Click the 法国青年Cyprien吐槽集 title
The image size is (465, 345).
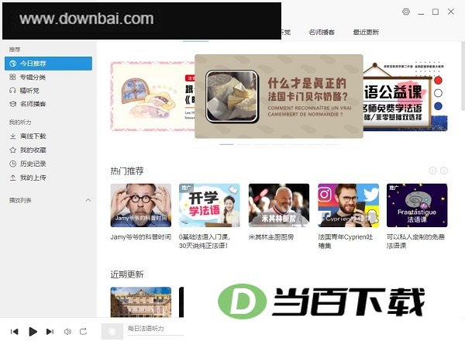tap(345, 241)
